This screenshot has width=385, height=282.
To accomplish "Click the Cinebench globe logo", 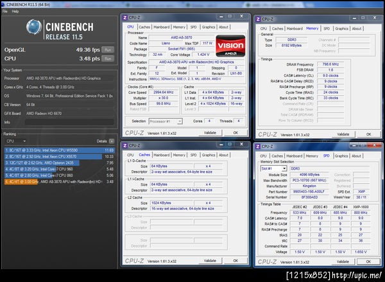I will [34, 27].
